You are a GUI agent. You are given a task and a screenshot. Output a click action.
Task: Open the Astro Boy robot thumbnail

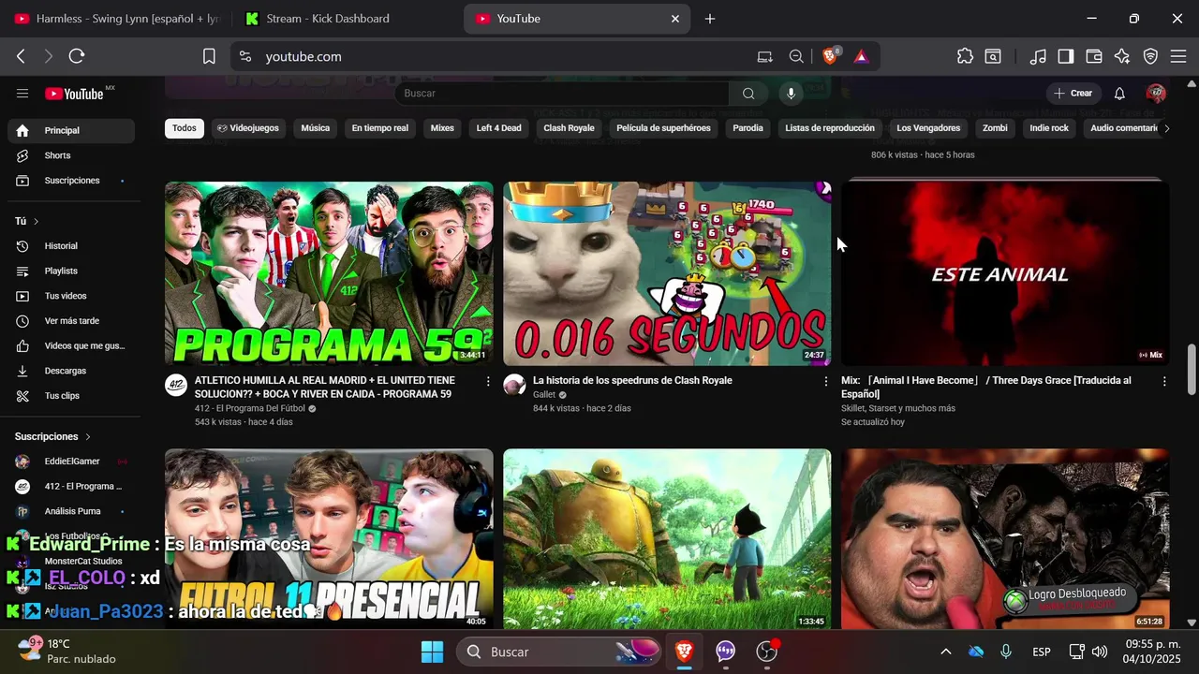(x=667, y=538)
